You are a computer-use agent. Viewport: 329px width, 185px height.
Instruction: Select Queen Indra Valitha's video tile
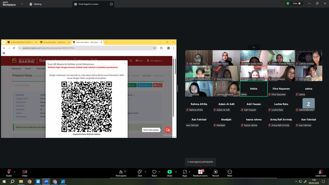pyautogui.click(x=253, y=73)
